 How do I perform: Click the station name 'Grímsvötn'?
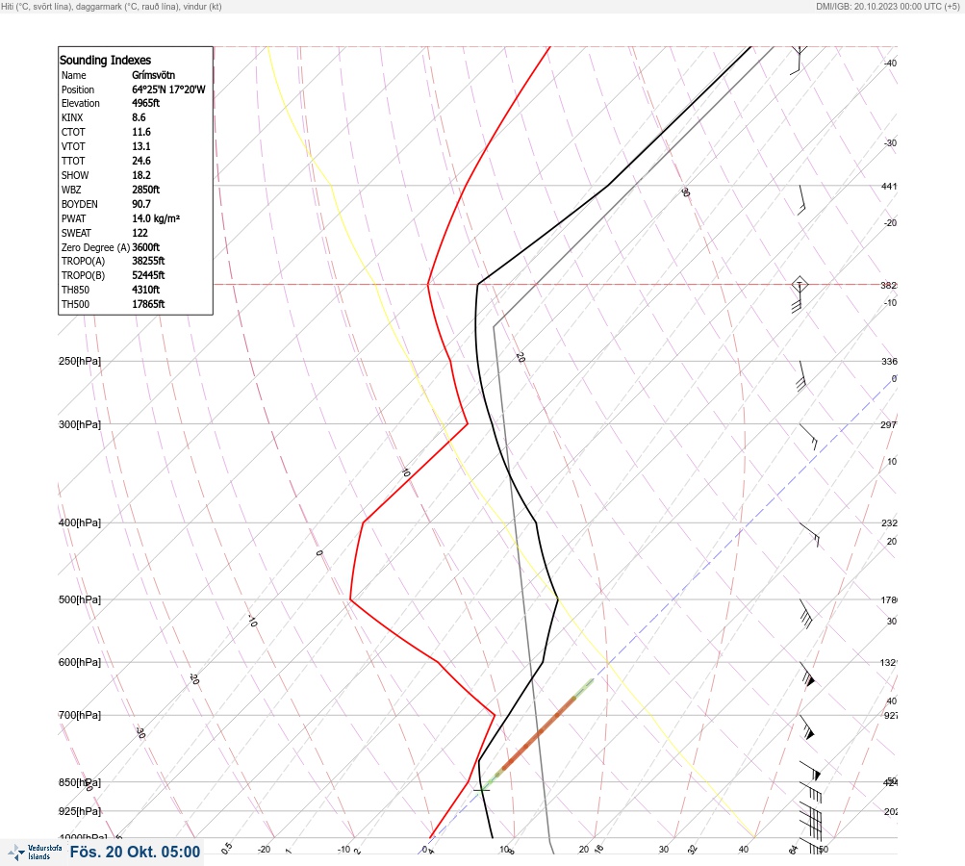[153, 75]
